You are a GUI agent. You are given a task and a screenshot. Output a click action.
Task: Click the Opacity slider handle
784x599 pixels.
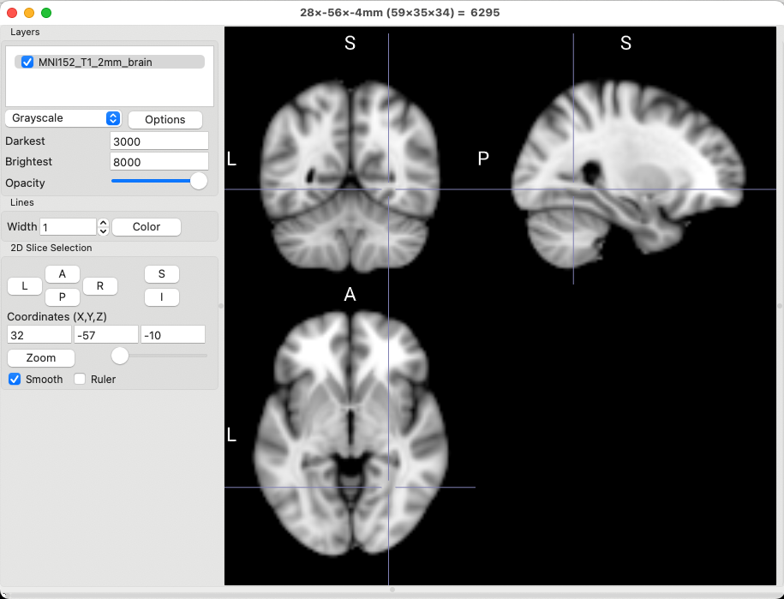point(199,181)
